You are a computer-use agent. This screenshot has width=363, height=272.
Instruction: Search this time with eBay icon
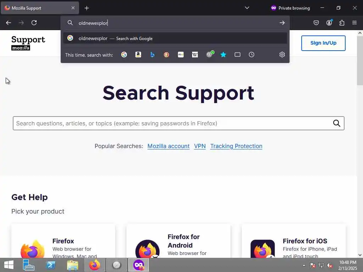181,55
